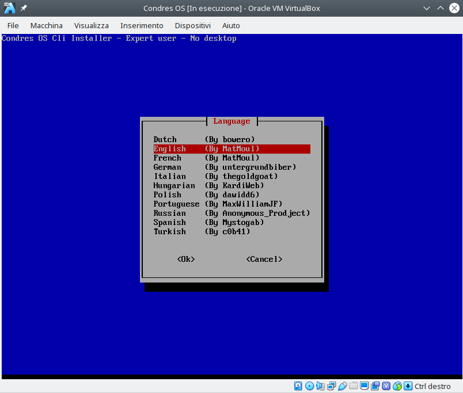Choose the Spanish language entry
This screenshot has height=393, width=463.
click(x=170, y=223)
